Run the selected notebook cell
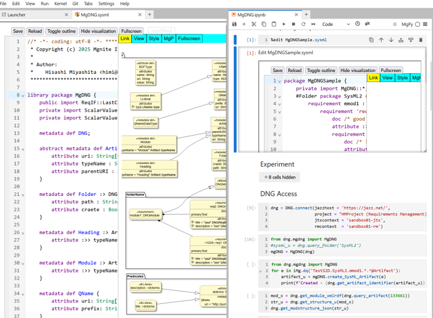 click(x=284, y=24)
